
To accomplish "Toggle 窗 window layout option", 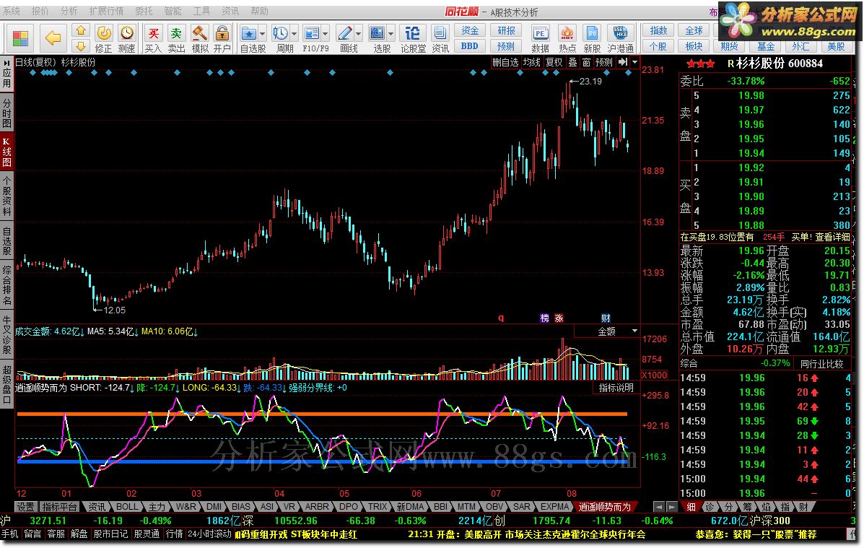I will [585, 62].
